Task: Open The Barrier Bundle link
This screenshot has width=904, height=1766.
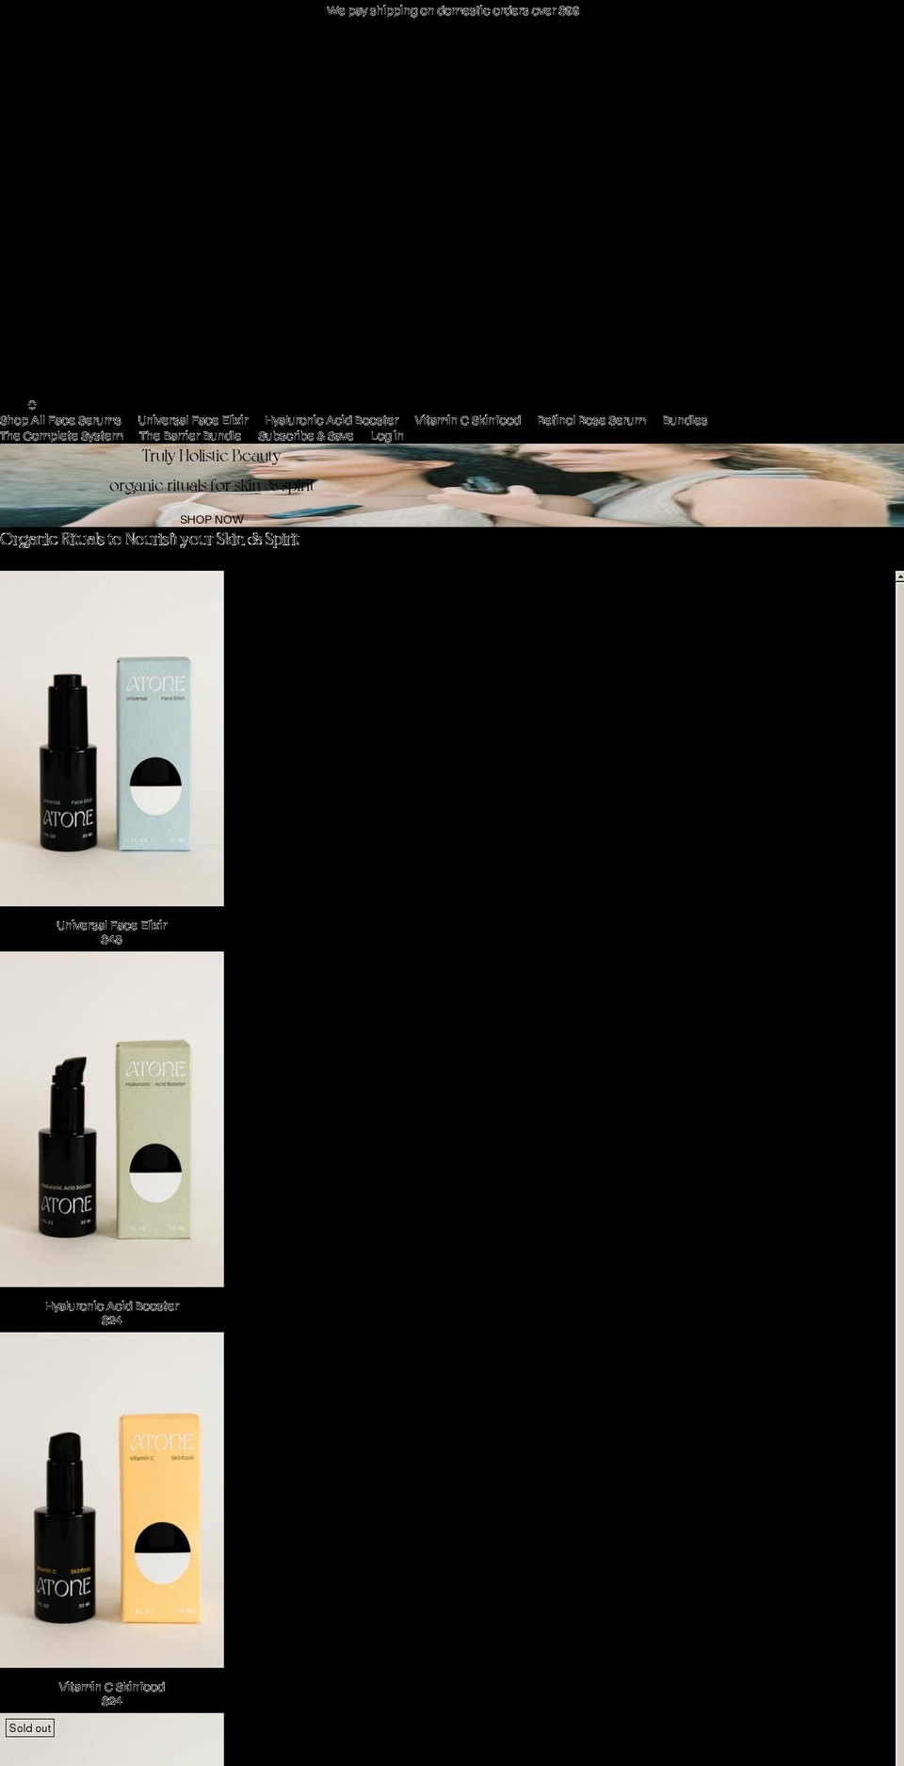Action: (x=190, y=435)
